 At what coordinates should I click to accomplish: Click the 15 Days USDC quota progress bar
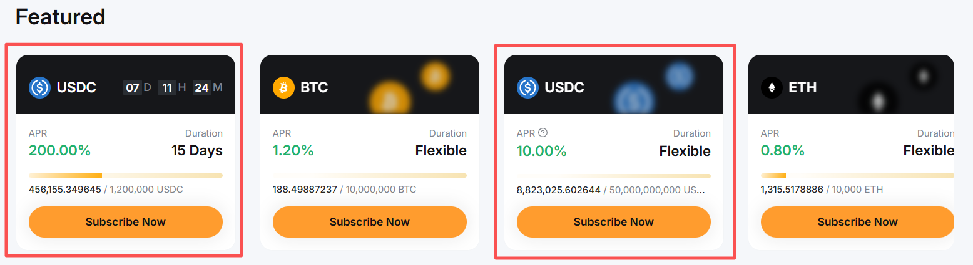click(x=126, y=176)
